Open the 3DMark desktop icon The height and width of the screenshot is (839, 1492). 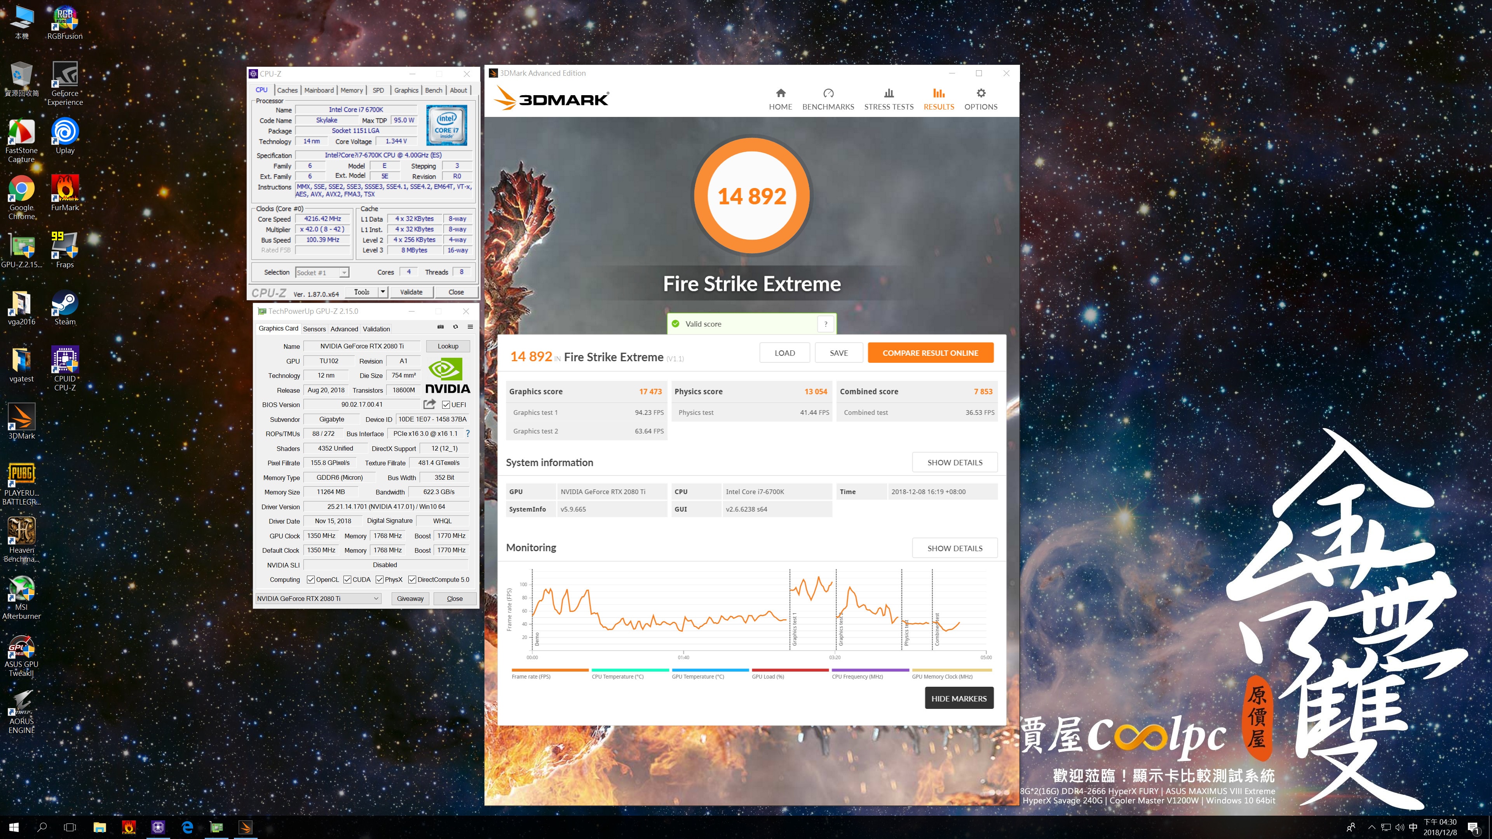[21, 421]
